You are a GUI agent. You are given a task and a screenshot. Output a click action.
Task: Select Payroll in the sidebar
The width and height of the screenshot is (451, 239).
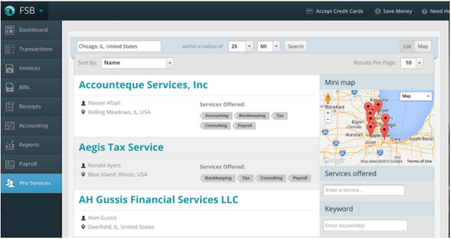coord(31,164)
